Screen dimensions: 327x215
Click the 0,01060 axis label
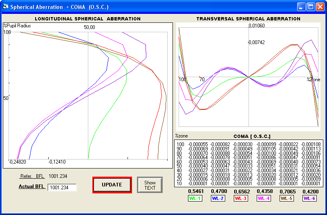click(257, 26)
